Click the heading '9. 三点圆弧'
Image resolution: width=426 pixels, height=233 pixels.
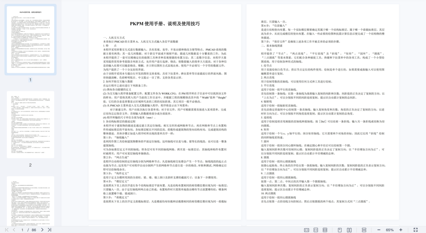[267, 173]
